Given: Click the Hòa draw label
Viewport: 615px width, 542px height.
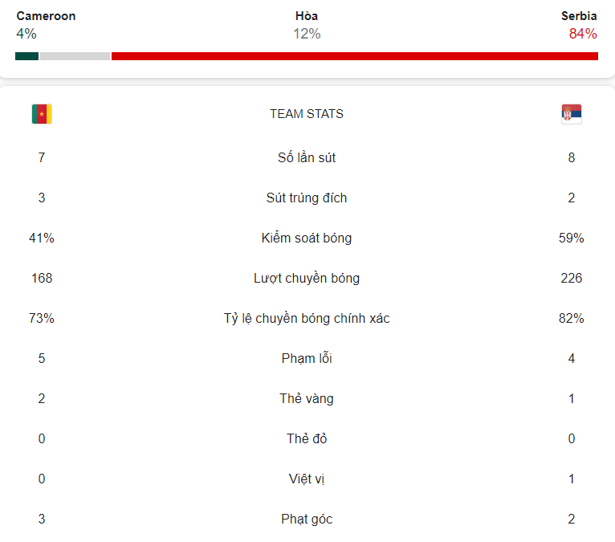Looking at the screenshot, I should click(x=307, y=16).
